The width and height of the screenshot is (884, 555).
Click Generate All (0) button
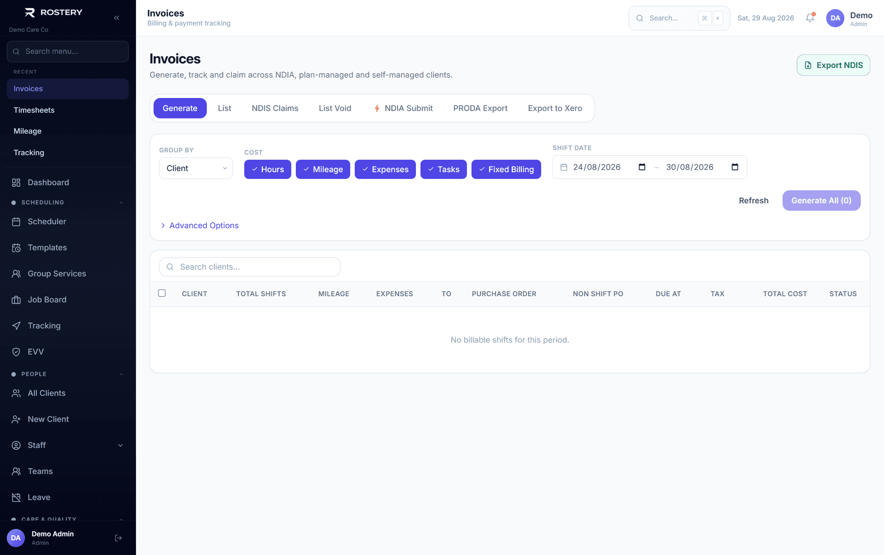[822, 200]
